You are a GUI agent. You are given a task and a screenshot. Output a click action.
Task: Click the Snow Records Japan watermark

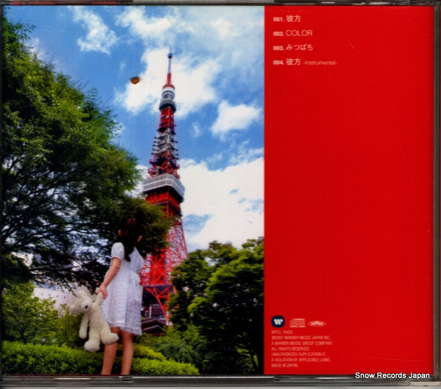[x=392, y=376]
